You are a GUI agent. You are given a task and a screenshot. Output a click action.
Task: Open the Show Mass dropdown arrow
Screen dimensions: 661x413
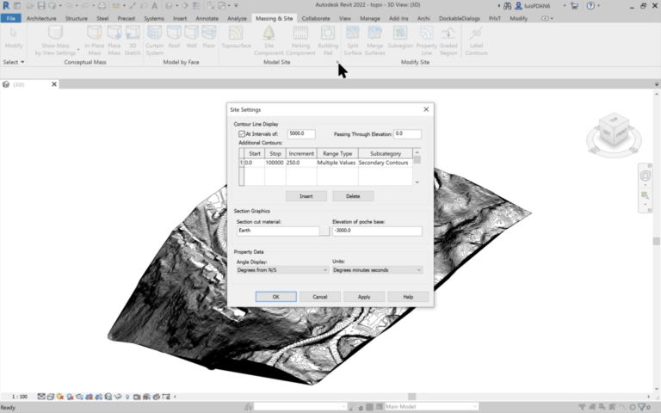coord(78,49)
